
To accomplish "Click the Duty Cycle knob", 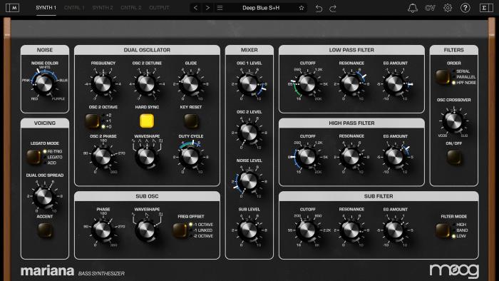I will point(190,157).
